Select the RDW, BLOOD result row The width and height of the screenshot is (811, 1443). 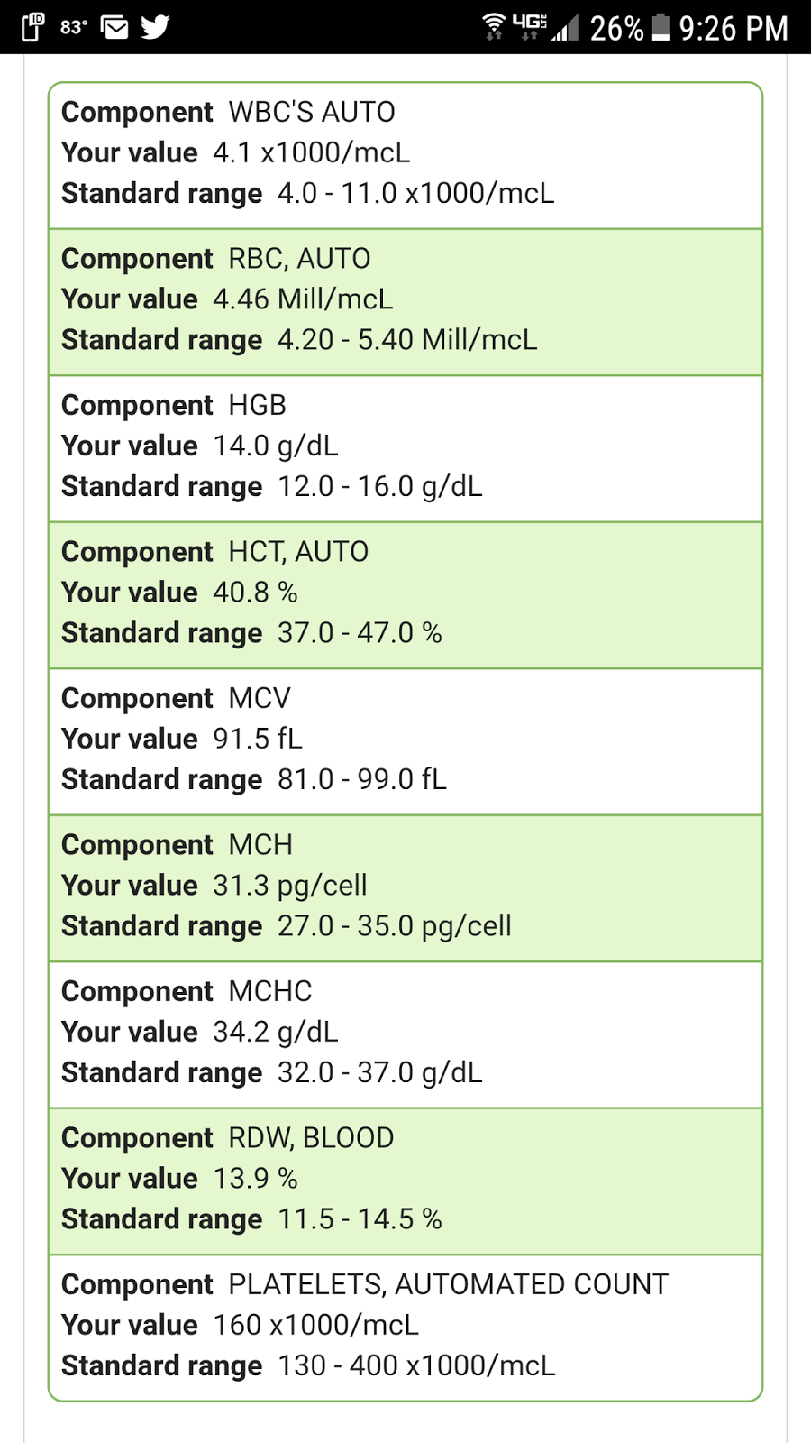coord(405,1181)
